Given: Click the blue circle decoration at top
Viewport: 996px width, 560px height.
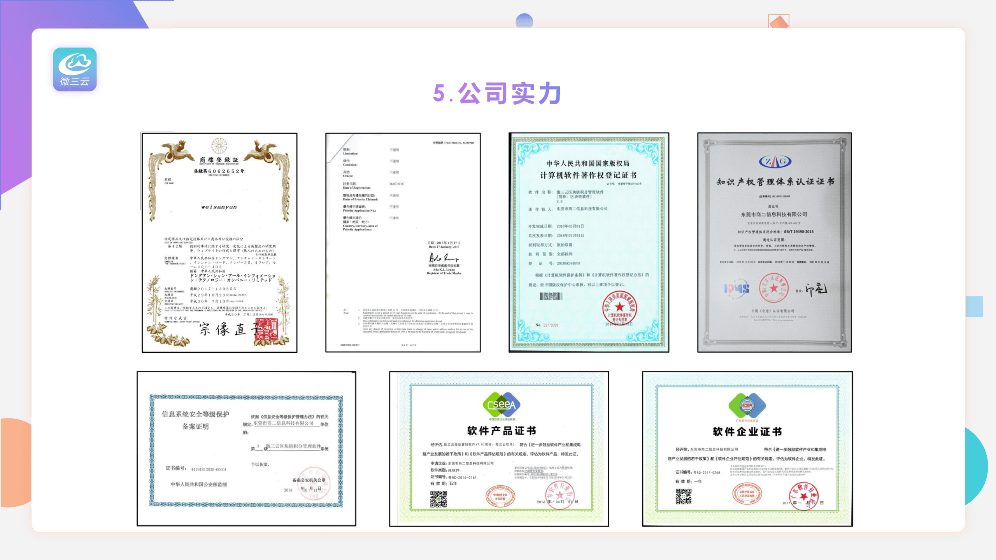Looking at the screenshot, I should [524, 21].
